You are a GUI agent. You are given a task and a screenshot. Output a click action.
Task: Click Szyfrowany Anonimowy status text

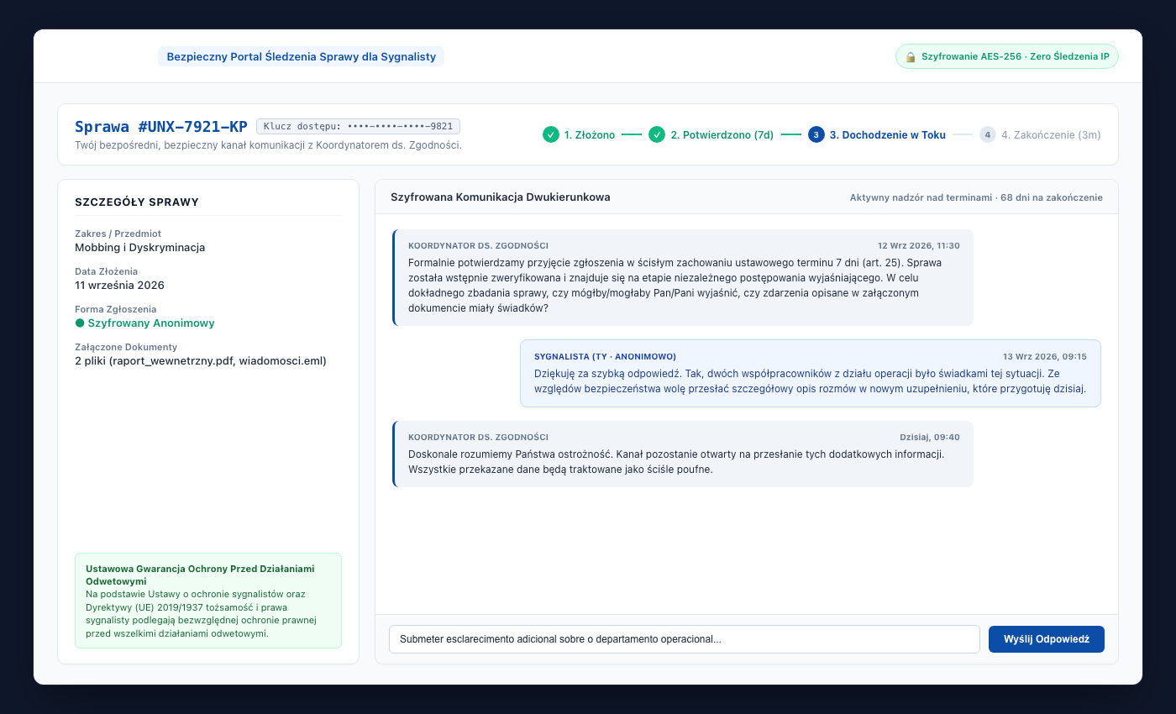coord(151,323)
